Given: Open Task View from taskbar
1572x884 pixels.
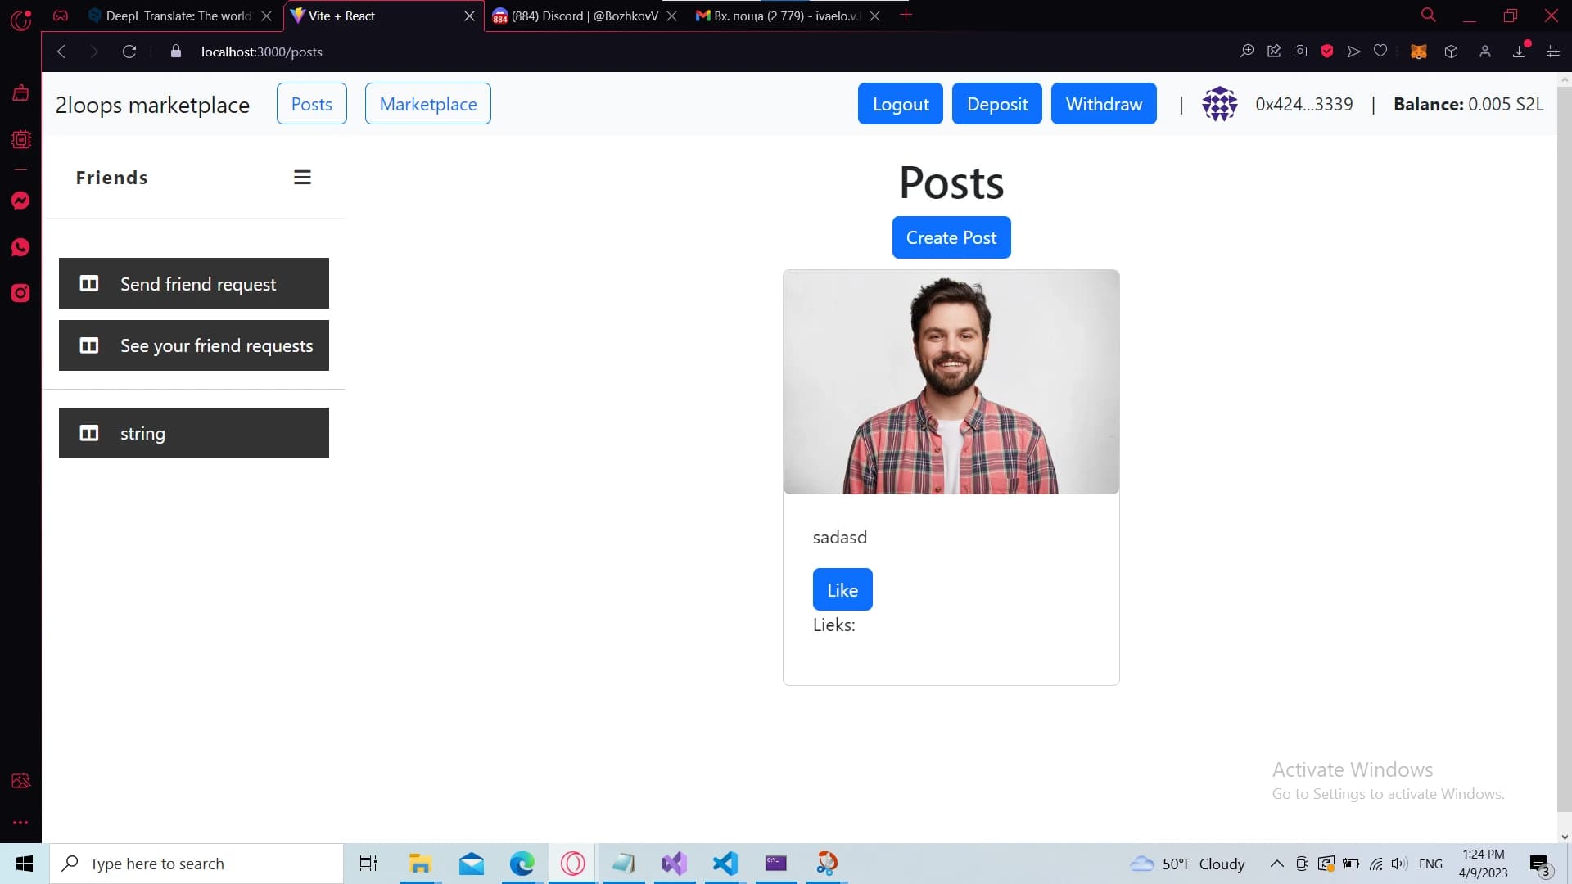Looking at the screenshot, I should point(368,864).
